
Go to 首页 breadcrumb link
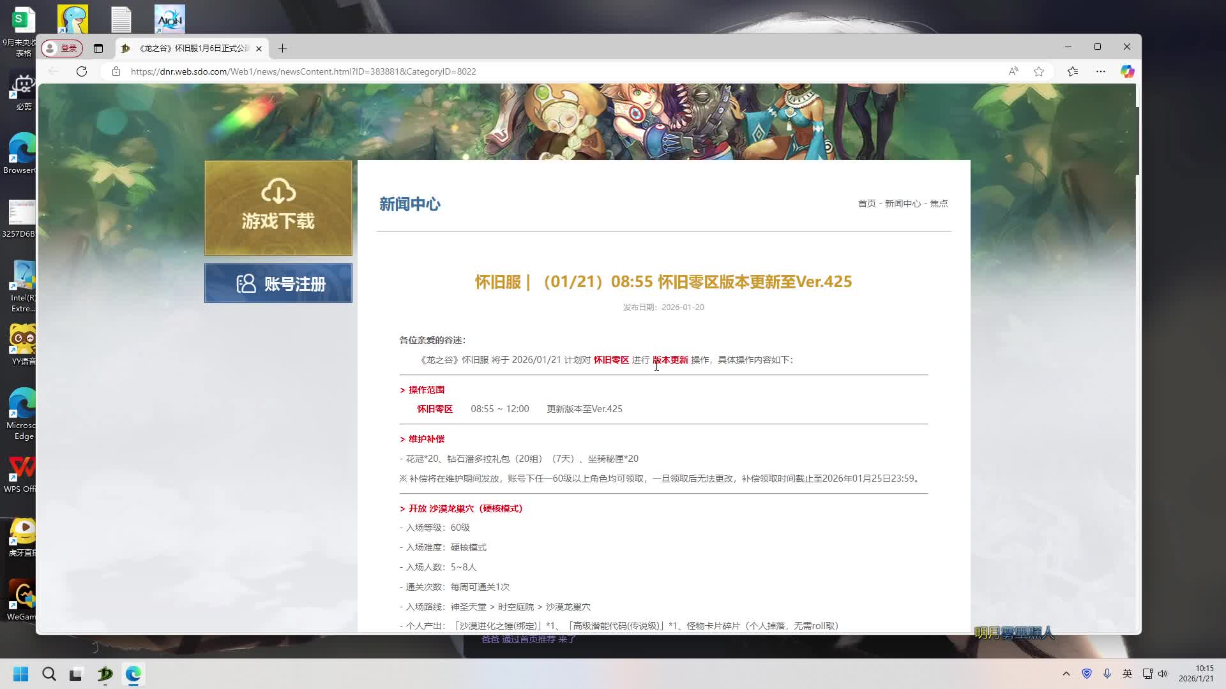[x=867, y=204]
